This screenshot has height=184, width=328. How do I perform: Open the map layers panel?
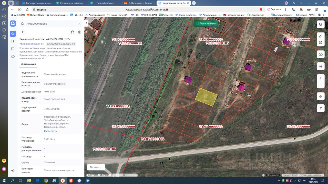coord(321,24)
